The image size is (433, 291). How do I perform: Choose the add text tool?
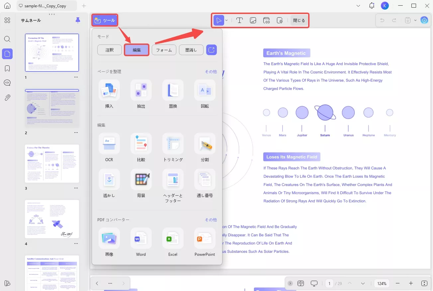click(239, 20)
